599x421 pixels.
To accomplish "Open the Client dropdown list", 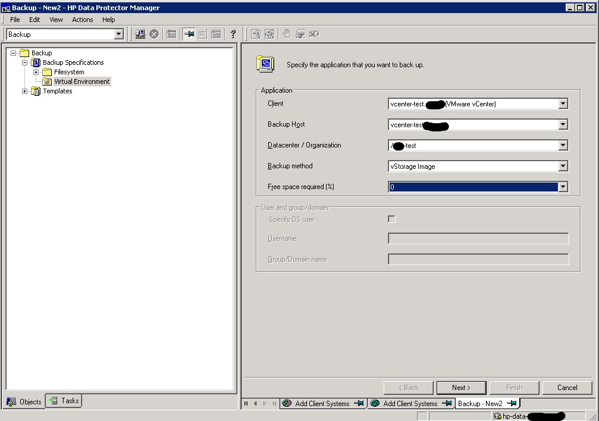I will tap(563, 104).
